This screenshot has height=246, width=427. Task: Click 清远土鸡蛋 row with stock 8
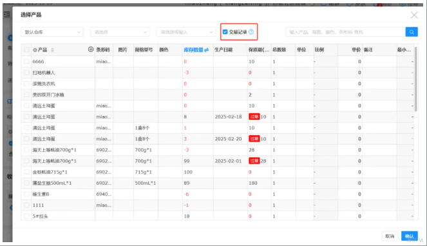(44, 117)
